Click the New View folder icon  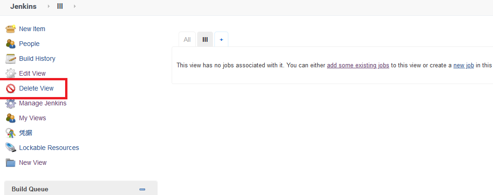point(10,162)
